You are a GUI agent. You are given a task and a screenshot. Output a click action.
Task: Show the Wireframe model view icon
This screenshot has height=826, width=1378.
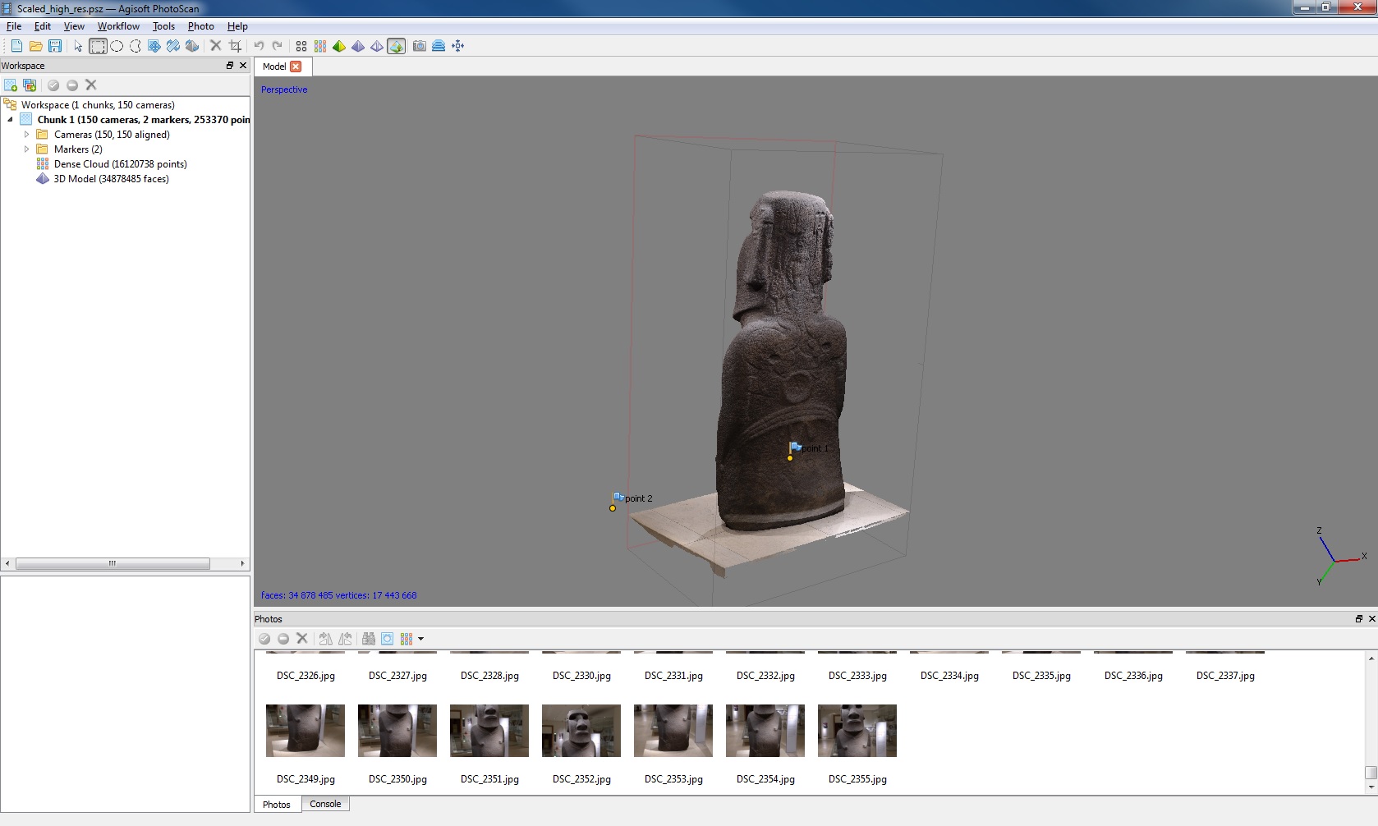377,46
